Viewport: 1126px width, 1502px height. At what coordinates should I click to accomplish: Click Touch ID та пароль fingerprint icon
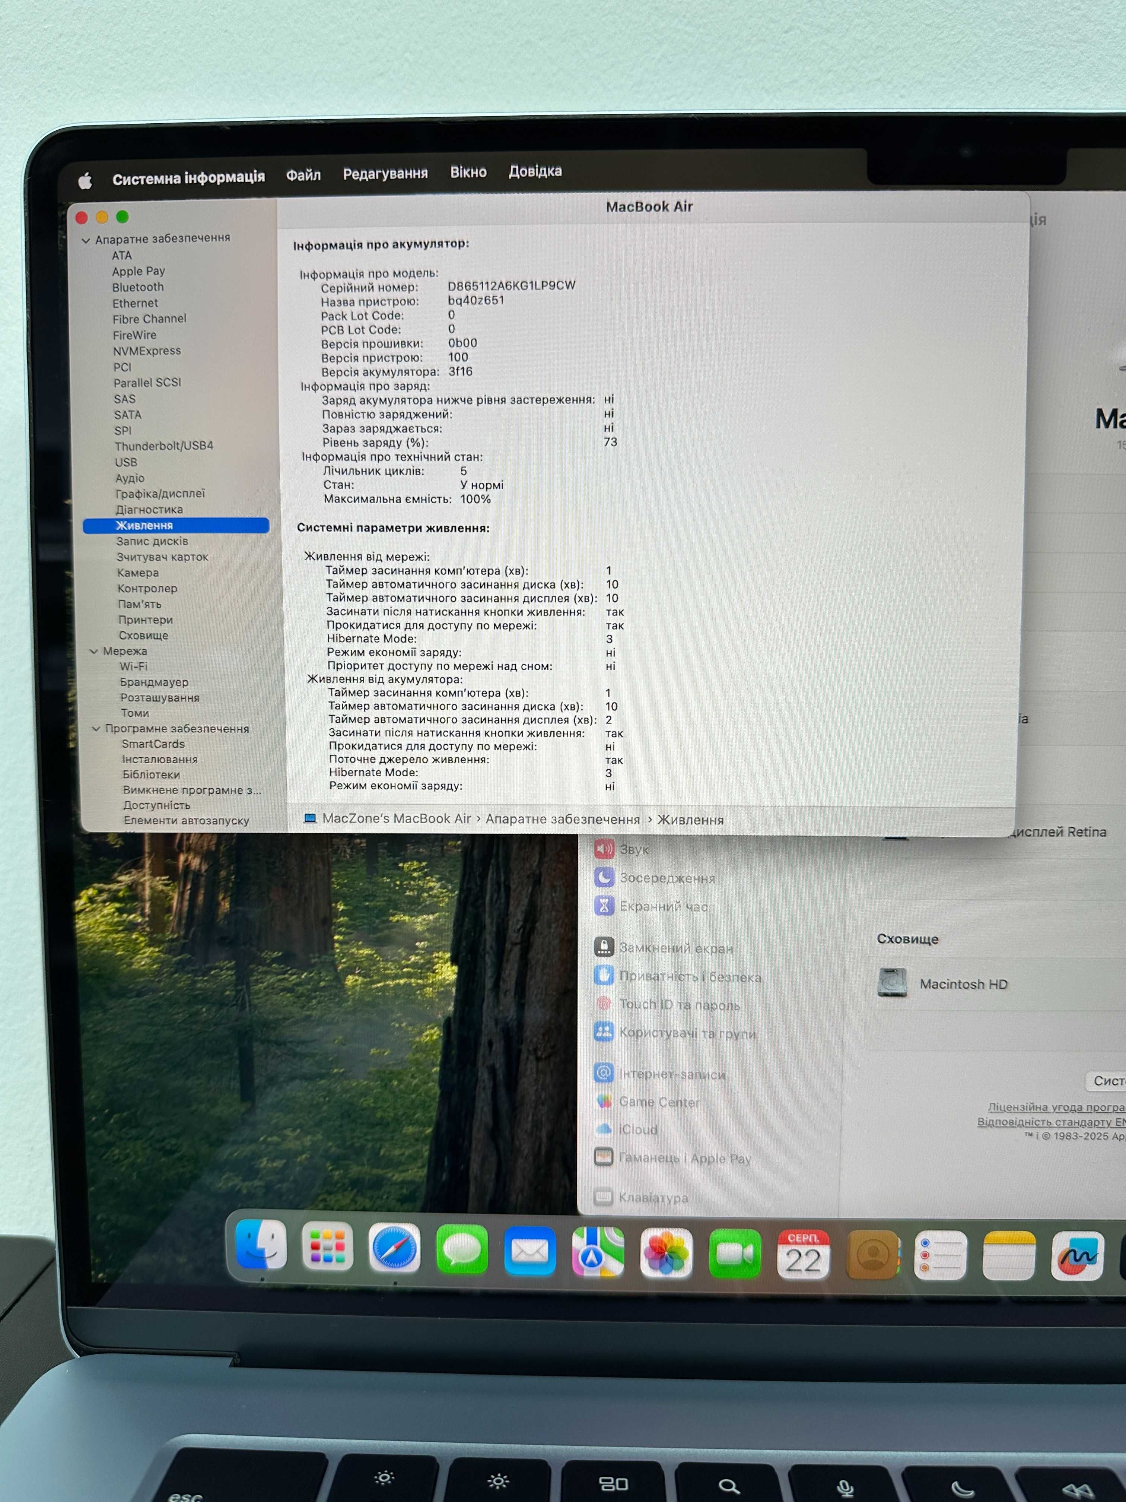(603, 1004)
